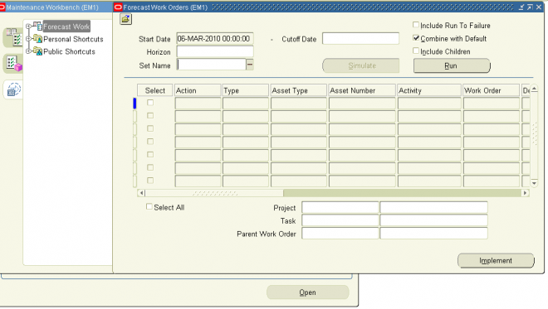Click the Open button in the Workbench window
The image size is (548, 309).
click(x=307, y=292)
